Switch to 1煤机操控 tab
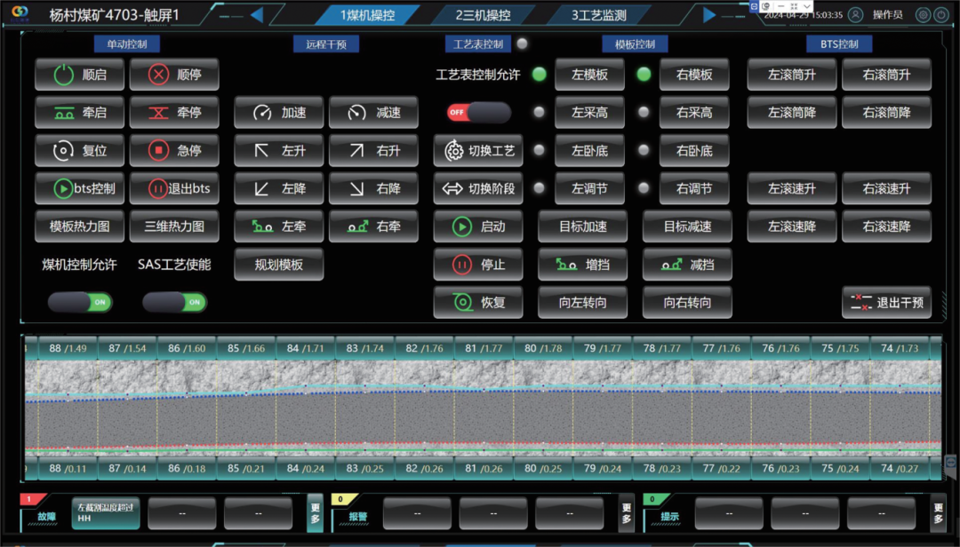The width and height of the screenshot is (960, 547). click(x=367, y=15)
